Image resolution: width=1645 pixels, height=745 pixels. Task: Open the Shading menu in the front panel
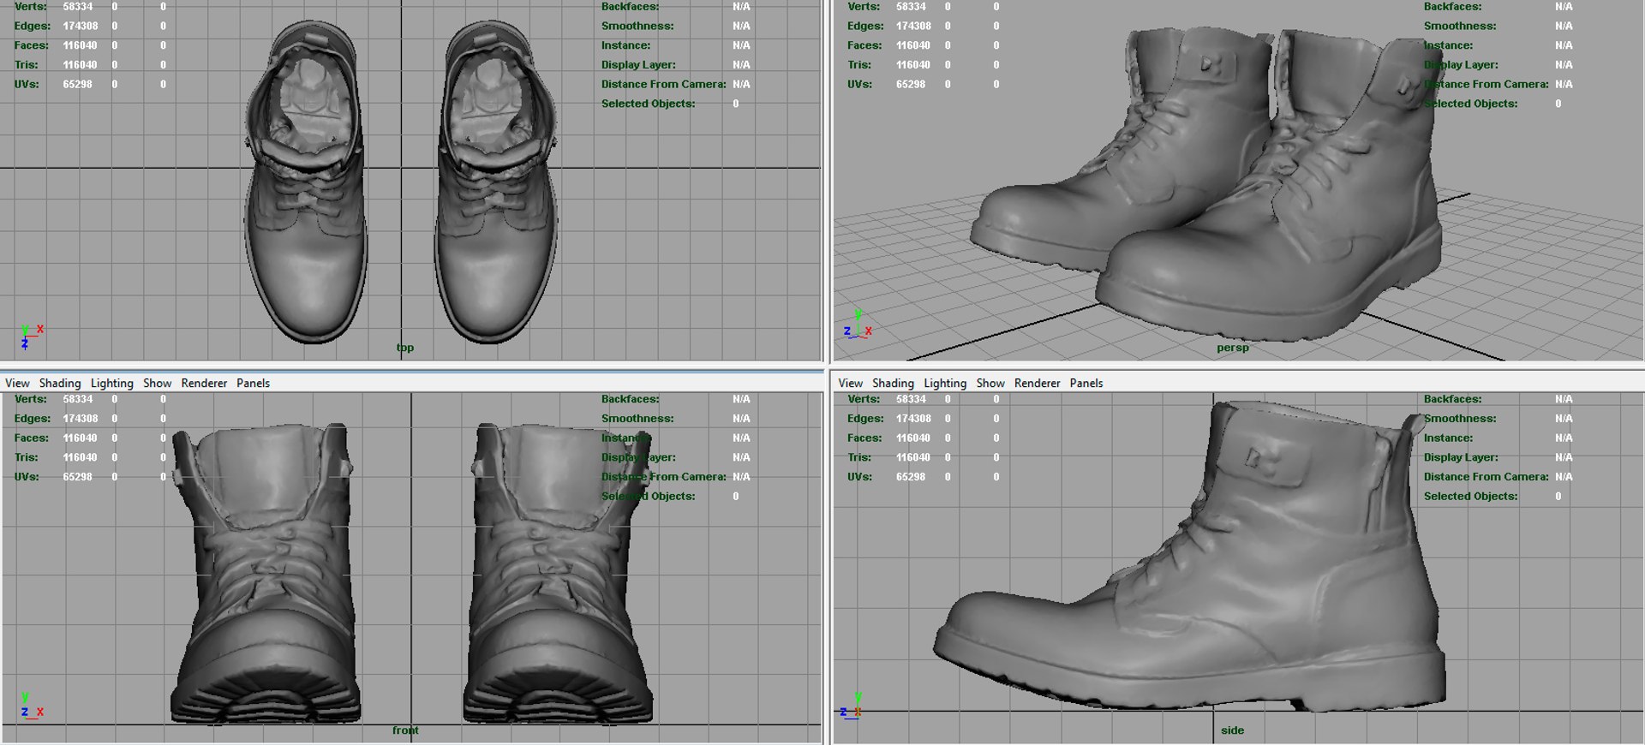60,383
